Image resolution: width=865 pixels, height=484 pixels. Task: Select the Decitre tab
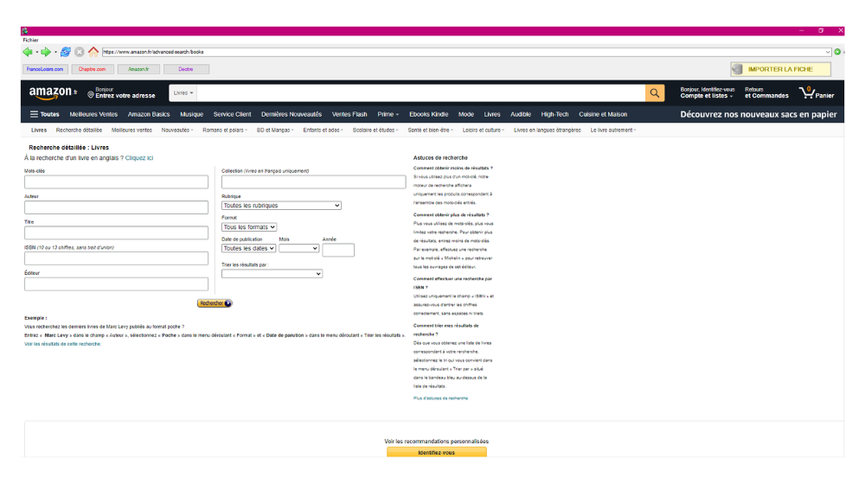click(186, 69)
